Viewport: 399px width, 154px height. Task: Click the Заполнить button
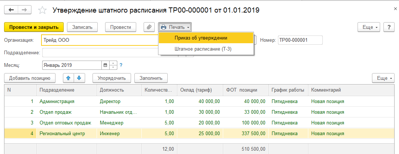151,78
